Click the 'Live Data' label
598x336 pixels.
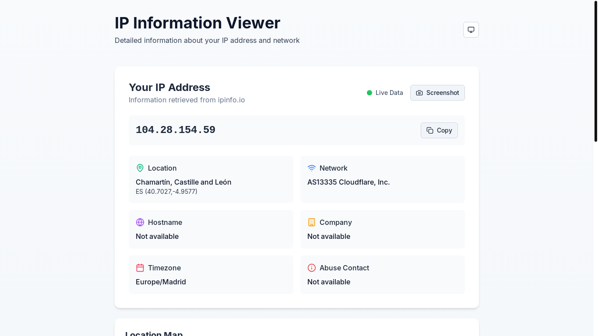coord(389,93)
